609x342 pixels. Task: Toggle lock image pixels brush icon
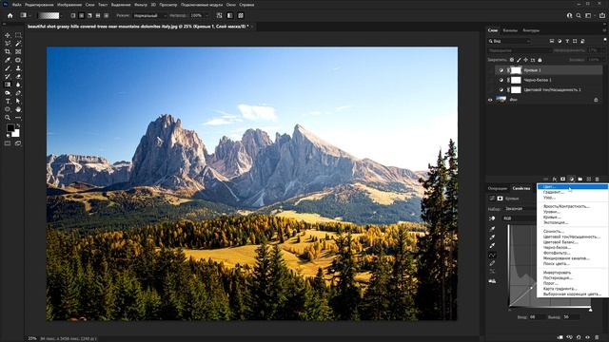(x=519, y=60)
